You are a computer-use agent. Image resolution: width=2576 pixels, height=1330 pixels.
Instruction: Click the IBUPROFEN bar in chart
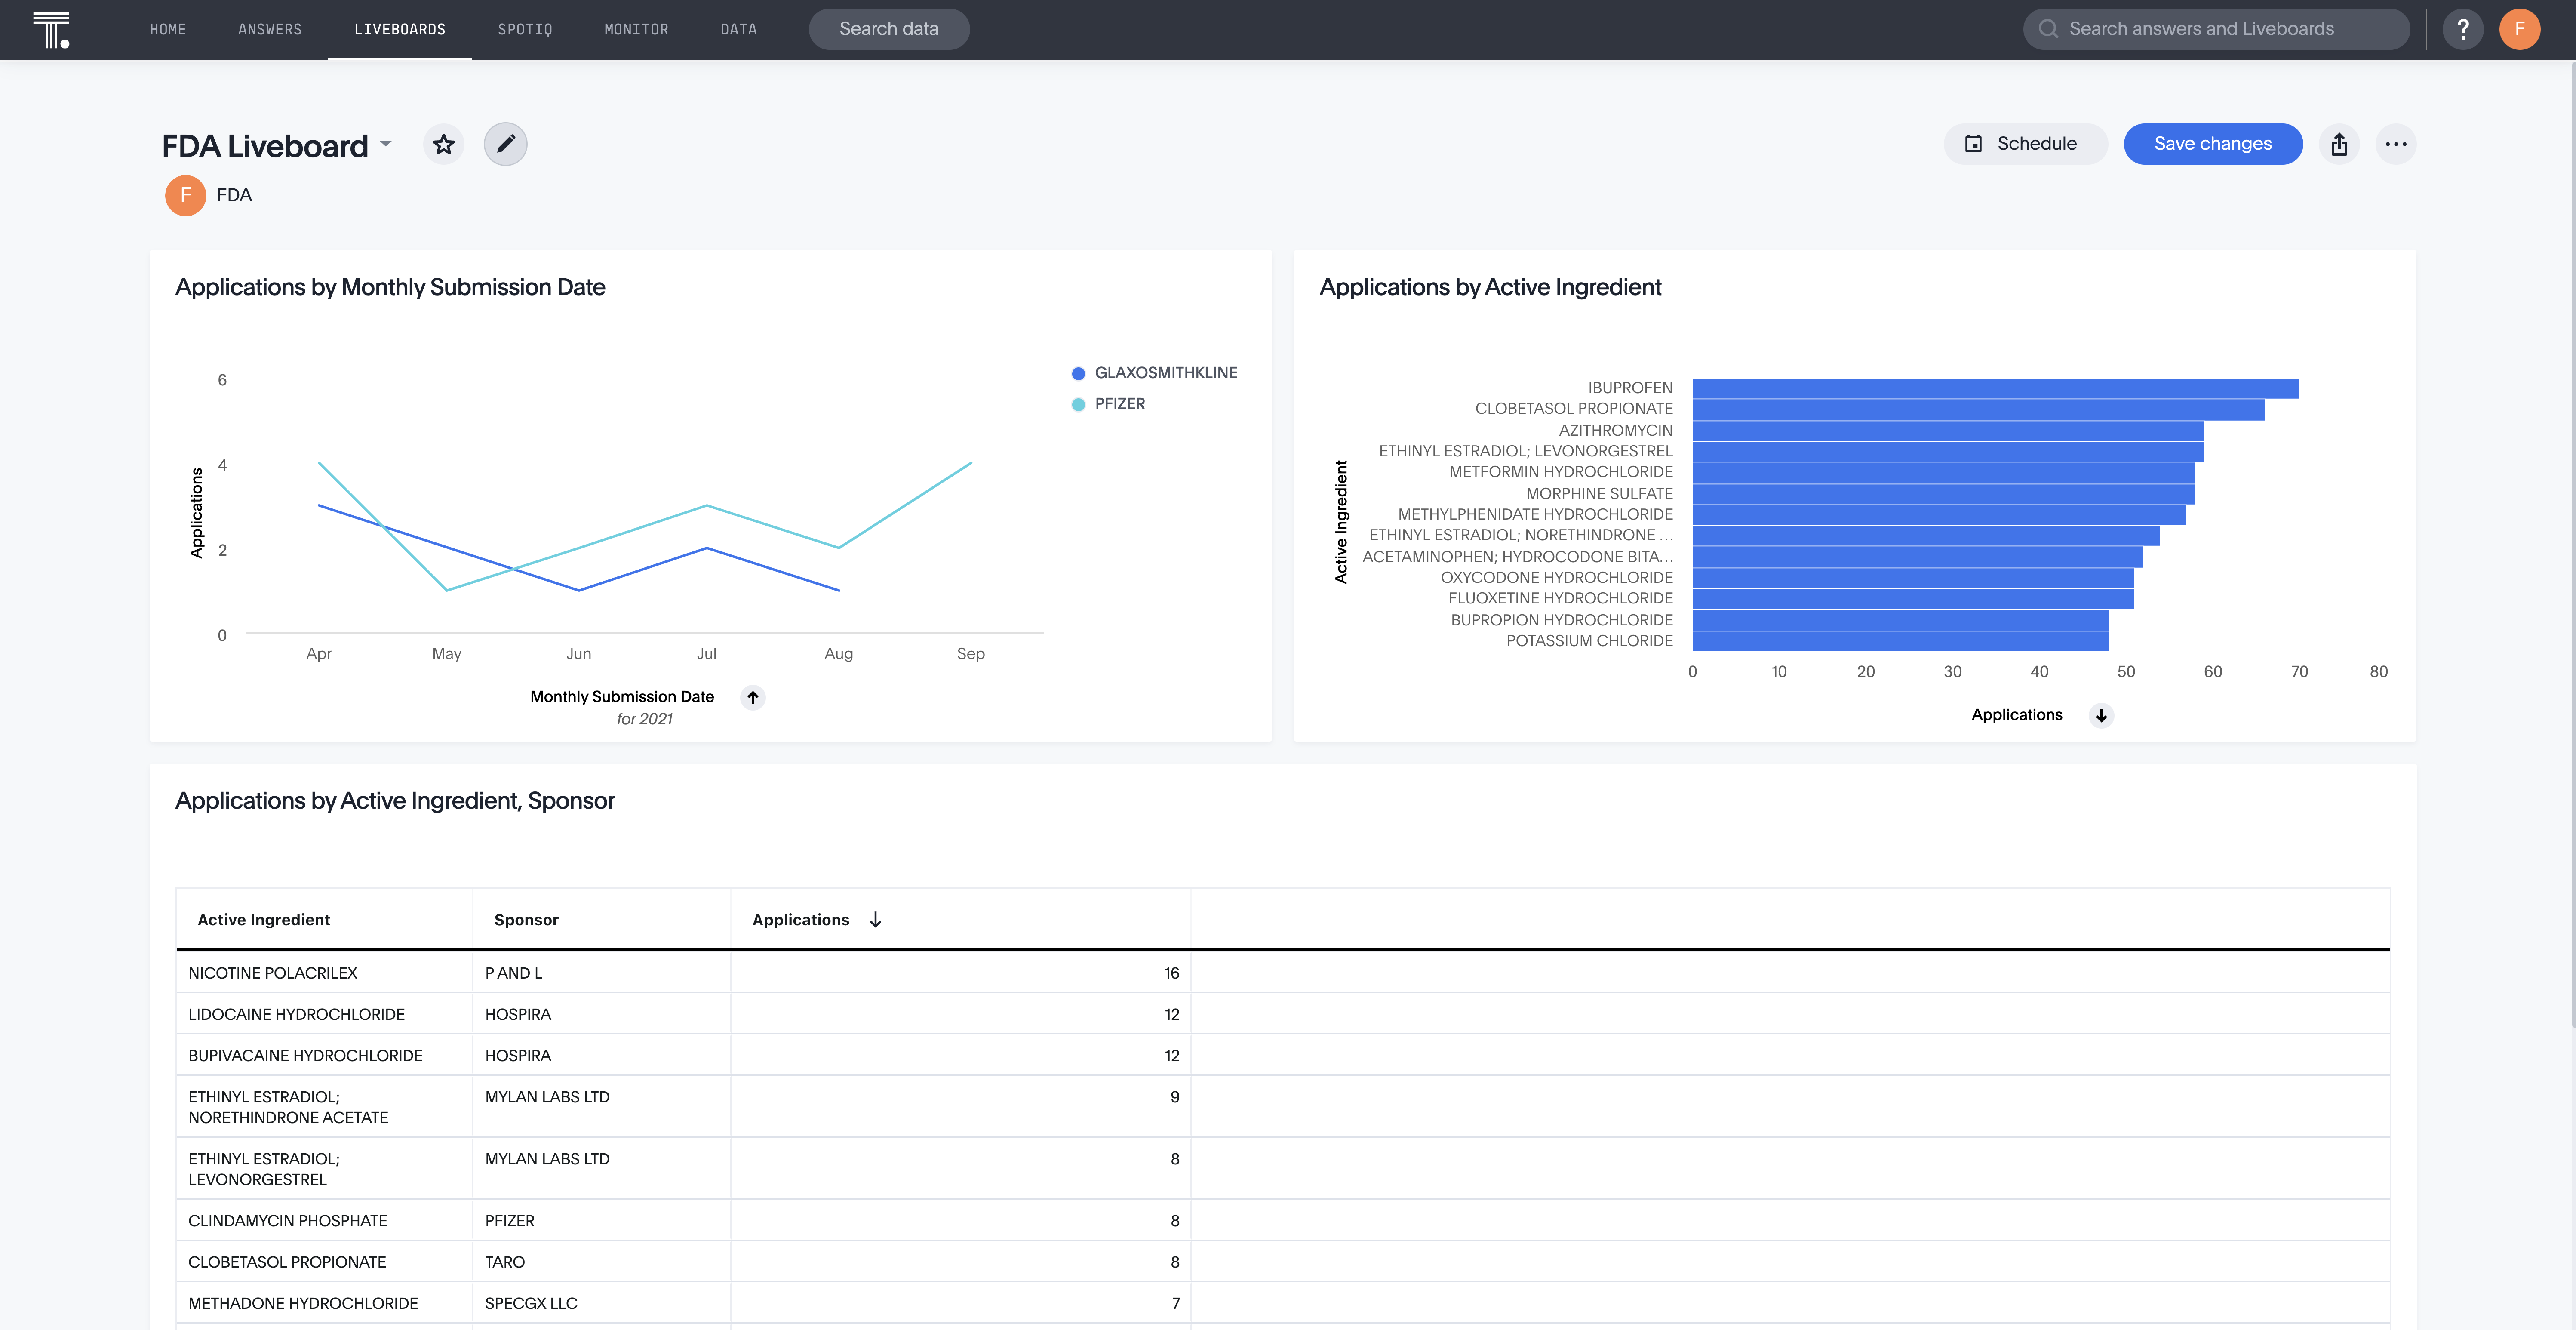(1996, 388)
